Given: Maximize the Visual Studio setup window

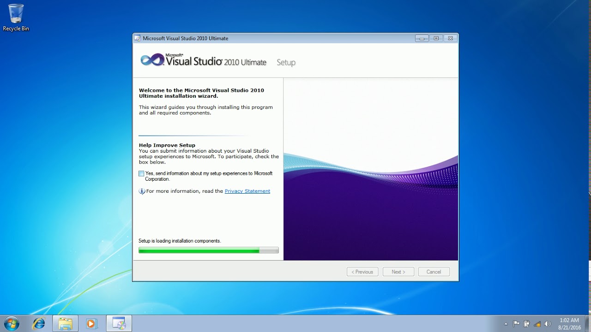Looking at the screenshot, I should click(x=436, y=38).
